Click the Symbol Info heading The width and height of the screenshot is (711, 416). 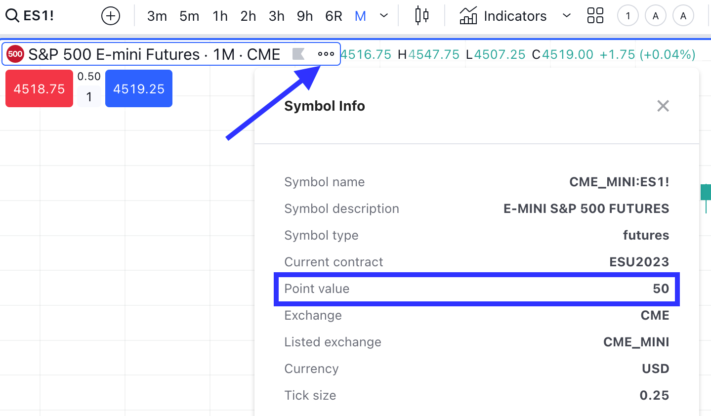pos(324,106)
